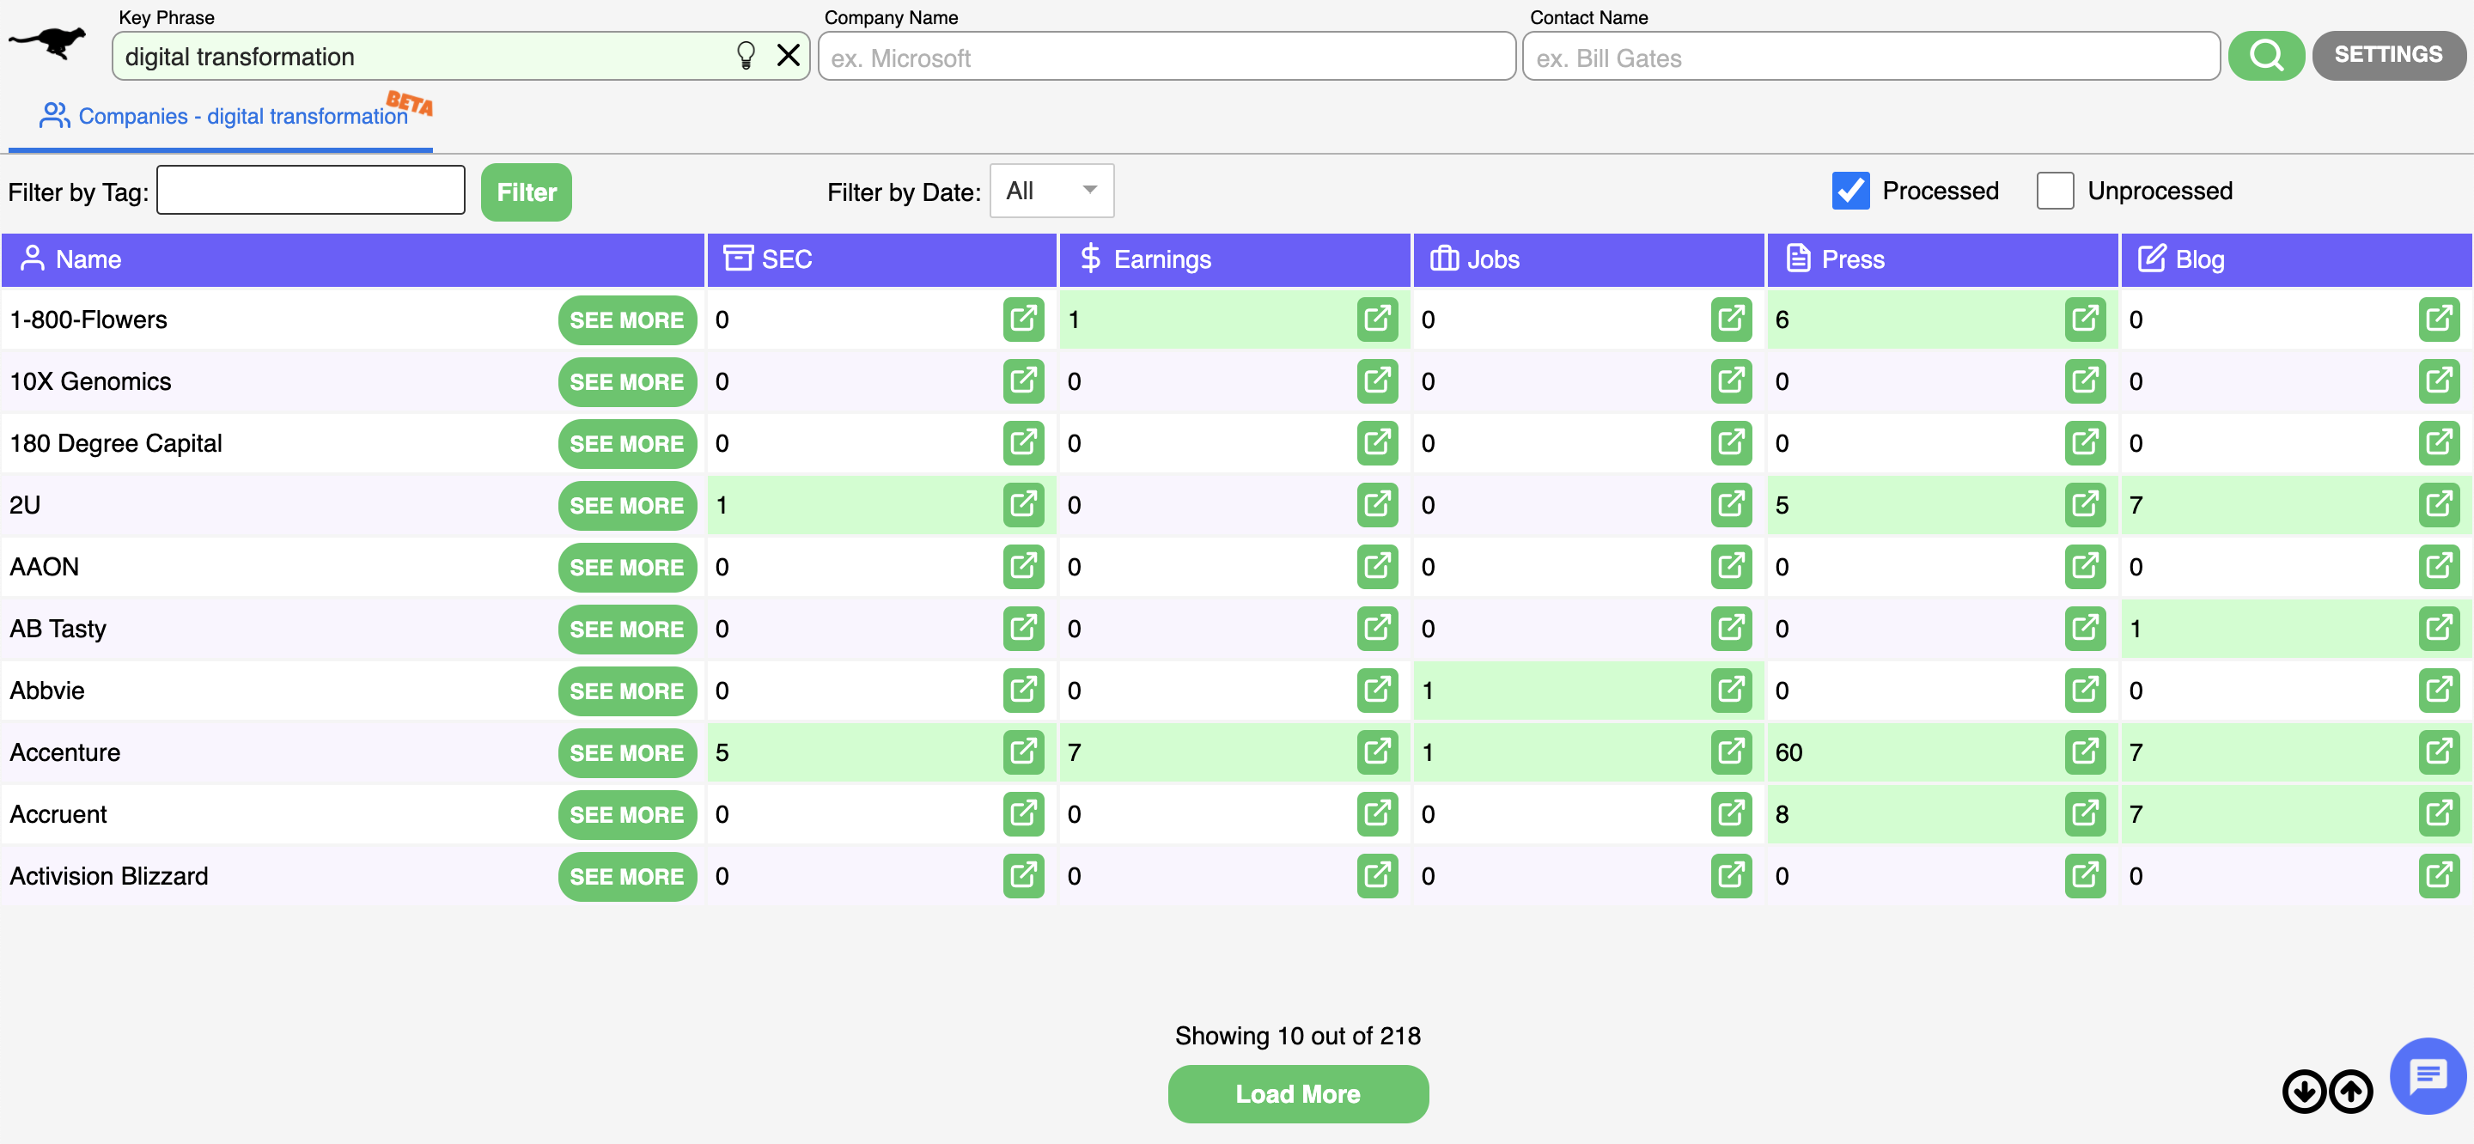
Task: Focus the Filter by Tag input
Action: (310, 192)
